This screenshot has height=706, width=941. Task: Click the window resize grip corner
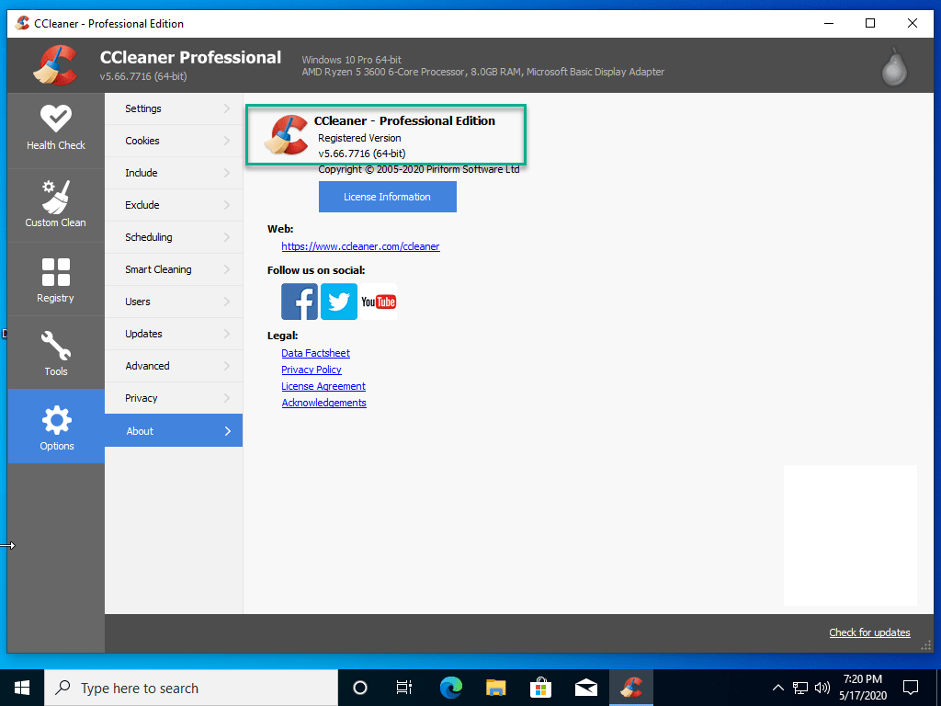tap(926, 645)
